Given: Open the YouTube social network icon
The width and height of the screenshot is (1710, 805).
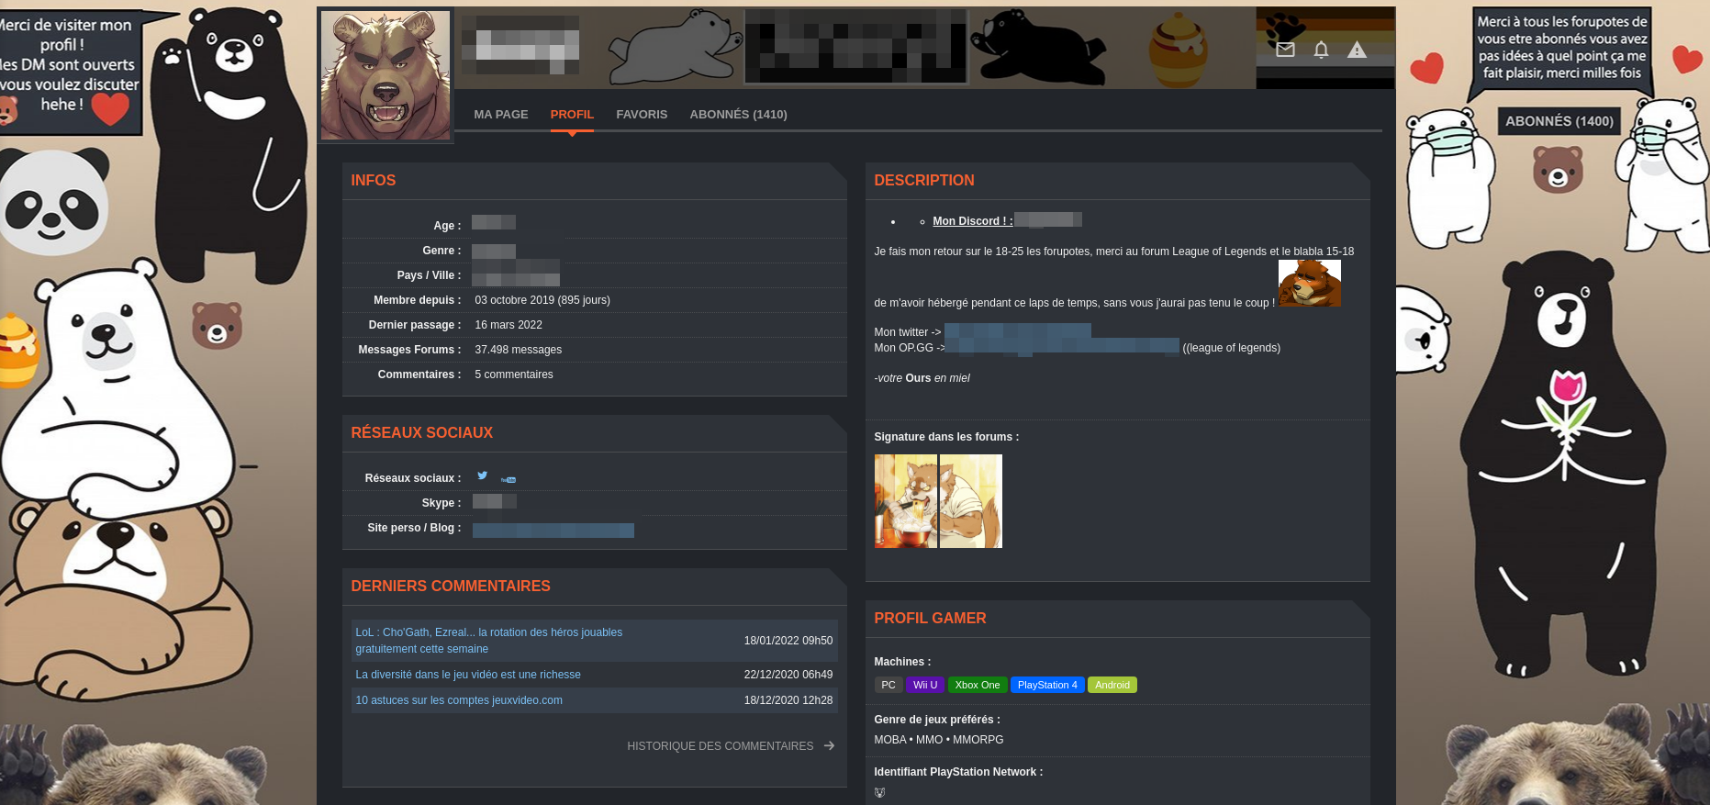Looking at the screenshot, I should click(509, 479).
